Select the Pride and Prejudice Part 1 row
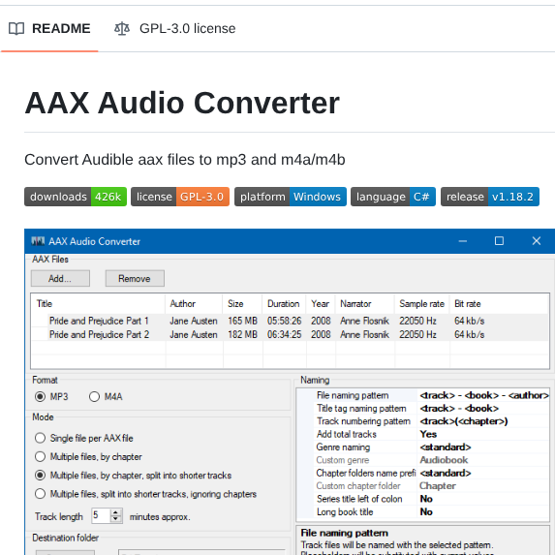555x555 pixels. pyautogui.click(x=290, y=321)
